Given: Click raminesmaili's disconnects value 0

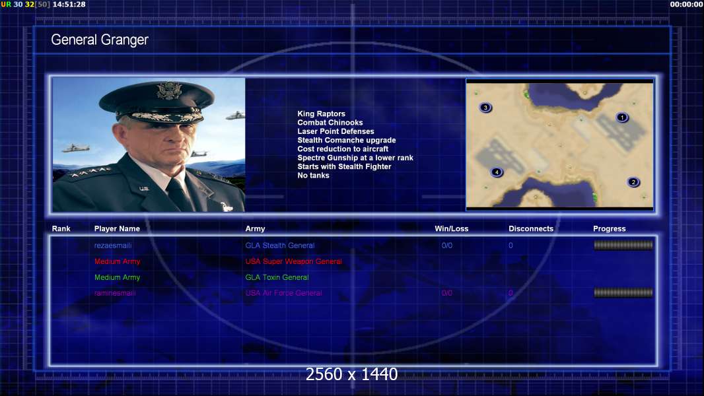Looking at the screenshot, I should click(510, 293).
